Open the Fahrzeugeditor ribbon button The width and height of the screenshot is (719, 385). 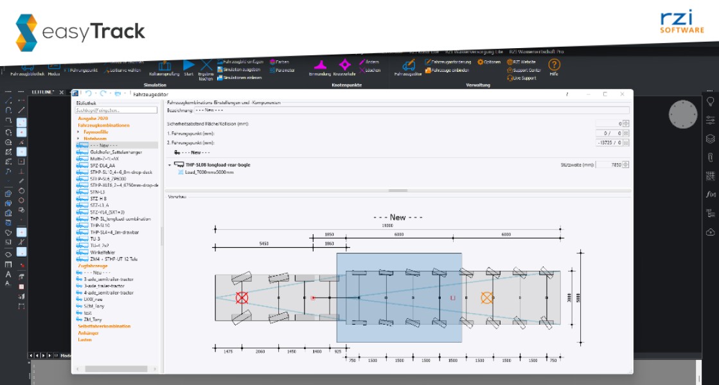click(x=407, y=68)
